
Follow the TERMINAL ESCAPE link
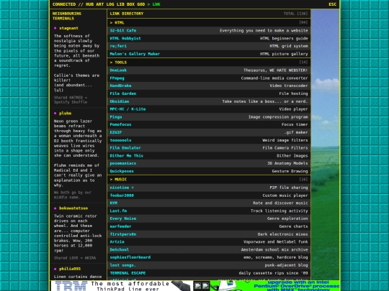point(128,273)
